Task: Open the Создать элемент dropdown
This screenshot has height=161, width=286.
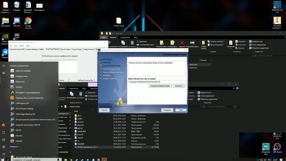Action: point(216,42)
